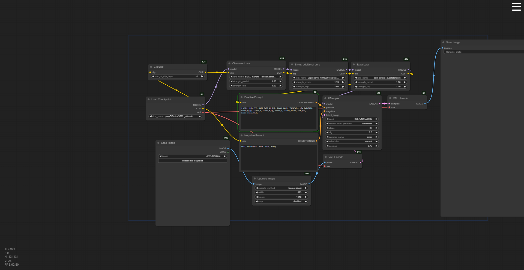The image size is (524, 270).
Task: Click the choose file to upload button
Action: (192, 161)
